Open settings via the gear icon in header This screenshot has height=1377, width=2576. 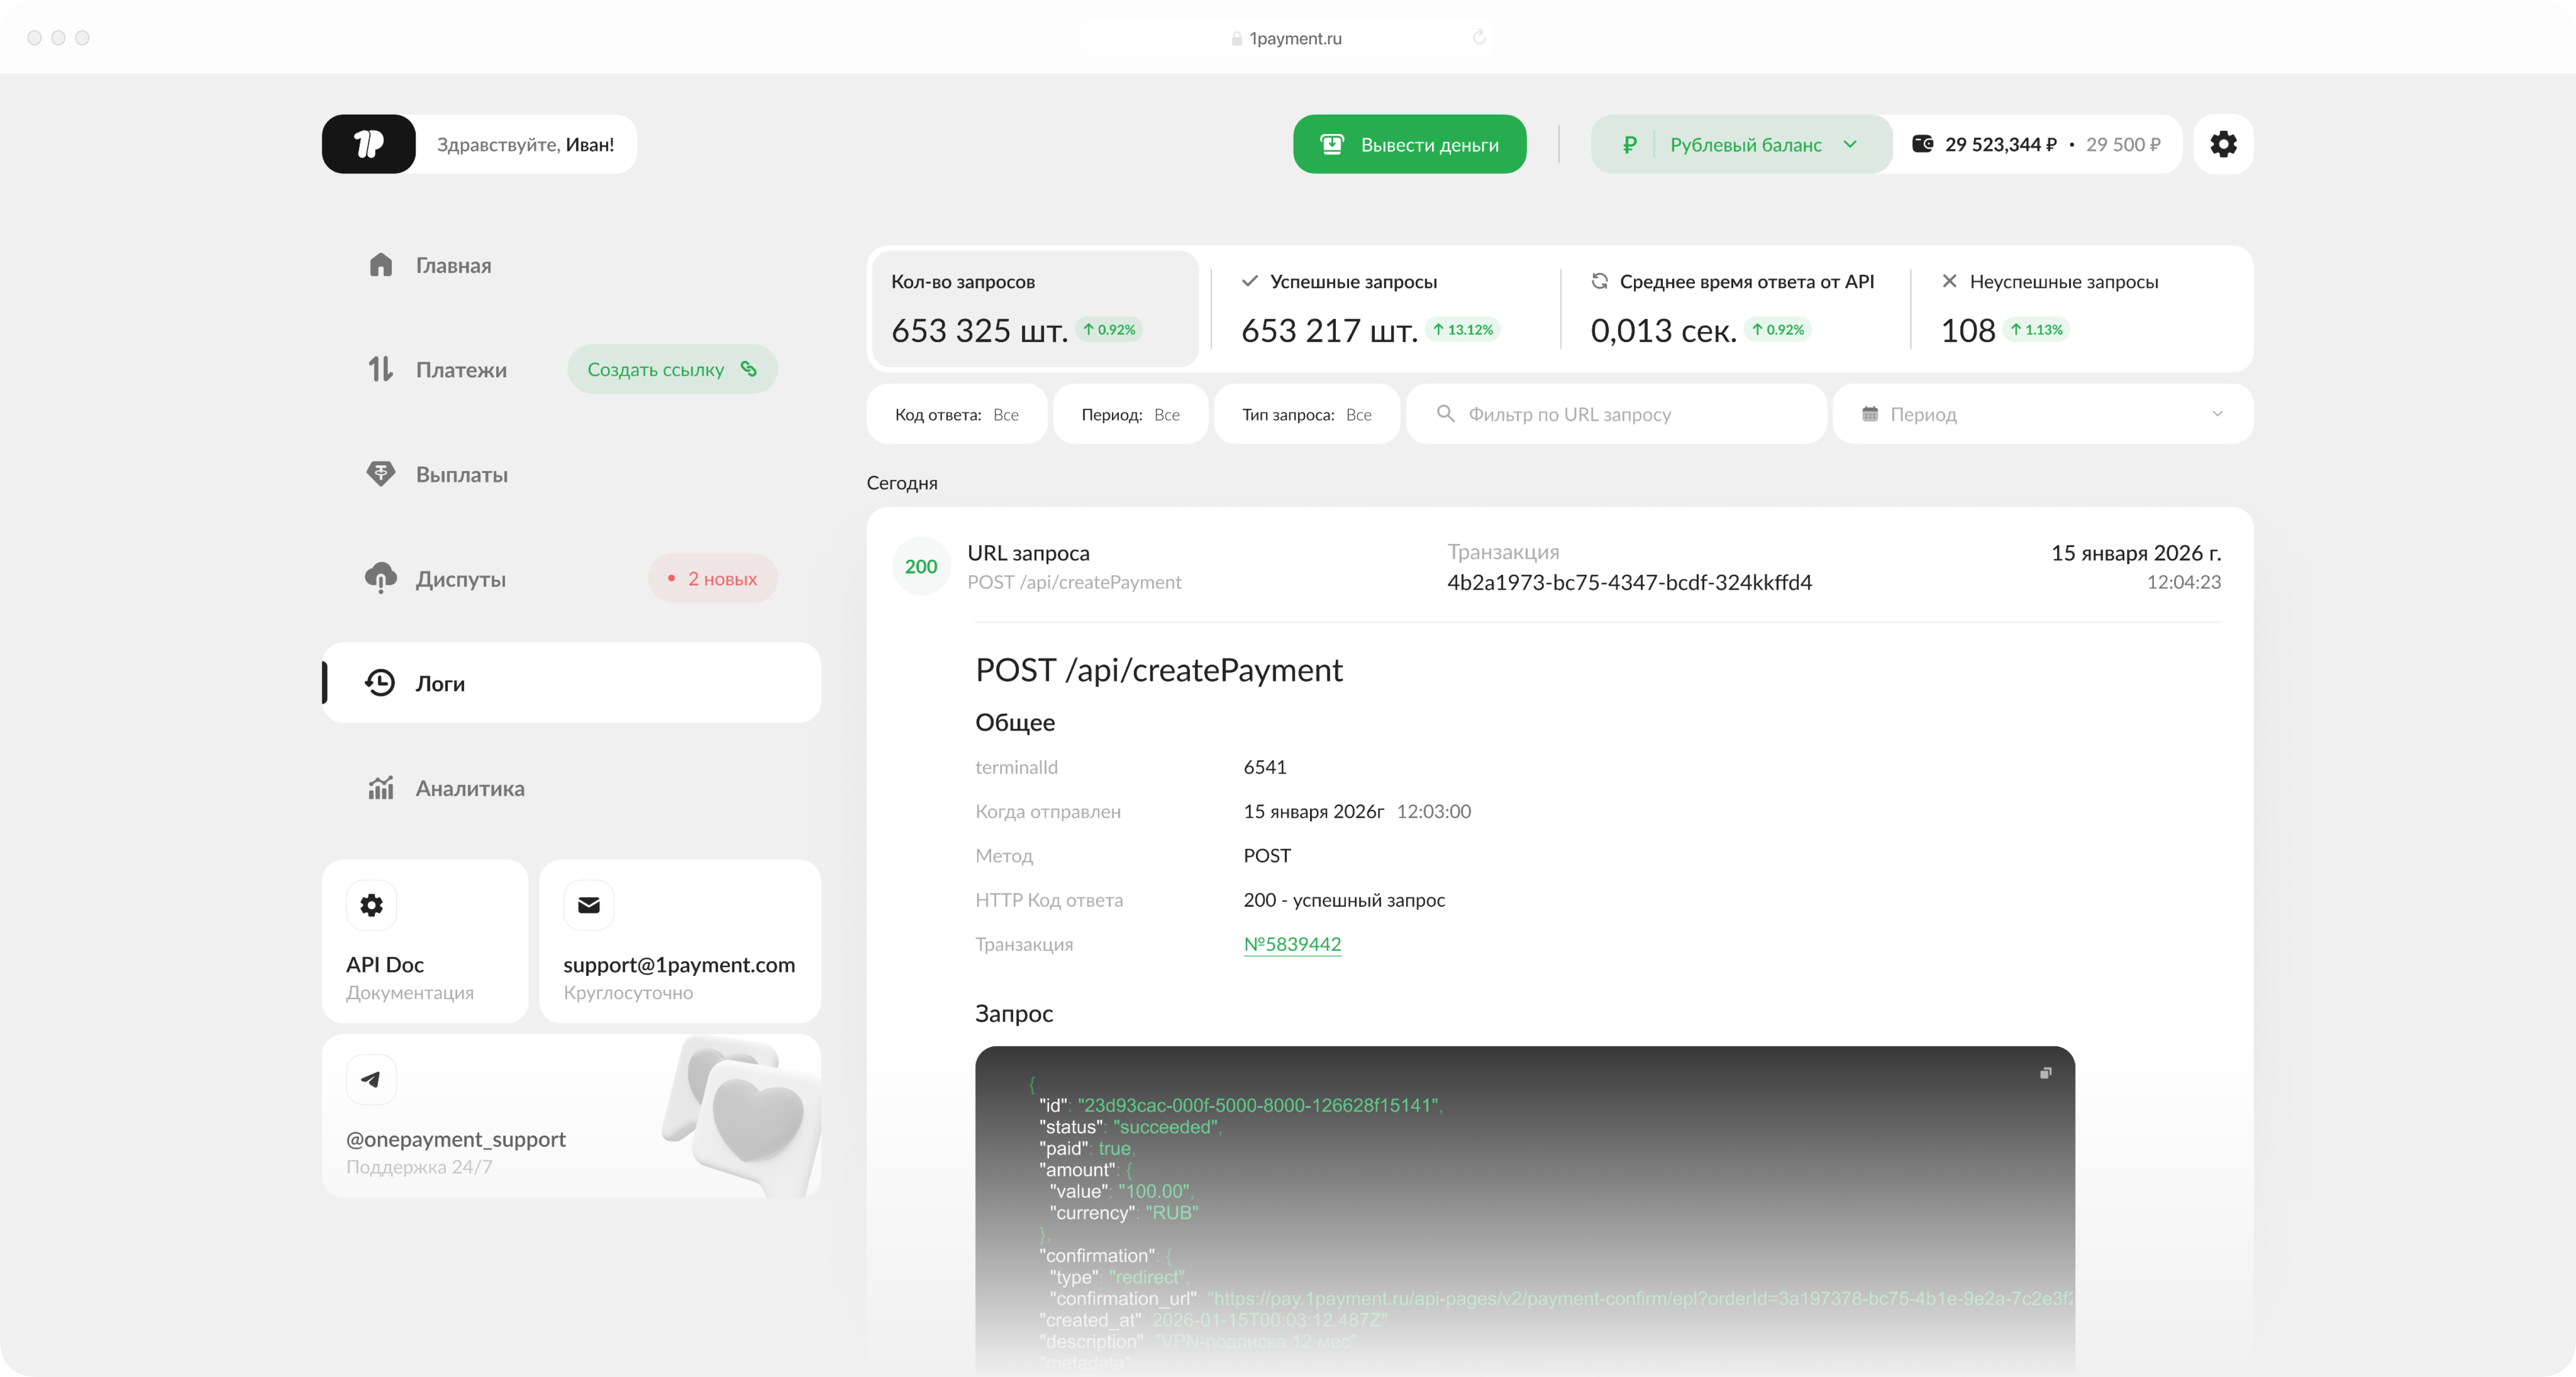2223,144
